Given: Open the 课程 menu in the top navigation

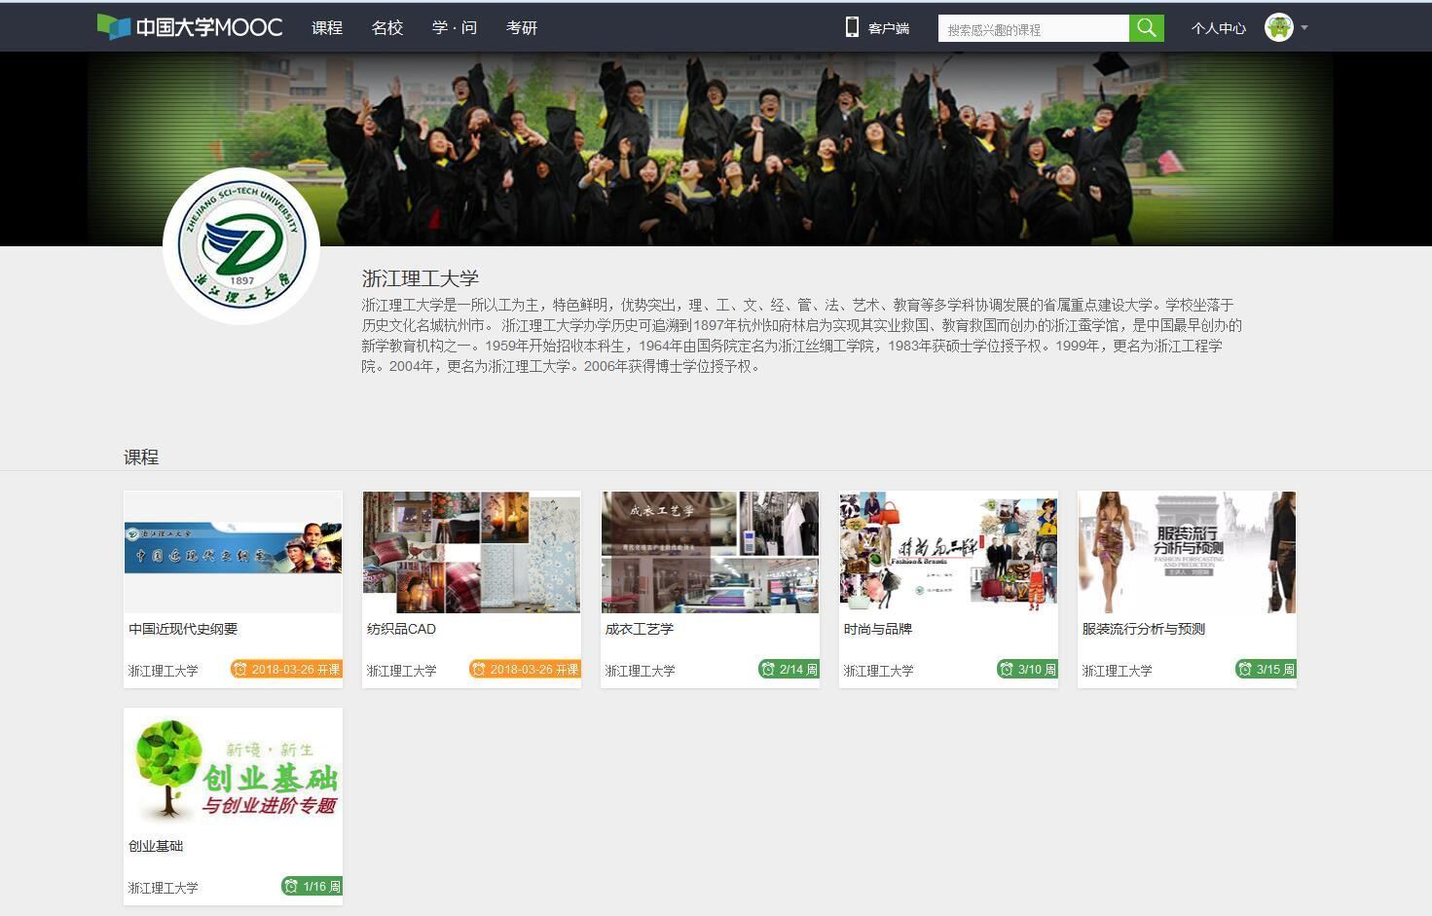Looking at the screenshot, I should point(327,27).
